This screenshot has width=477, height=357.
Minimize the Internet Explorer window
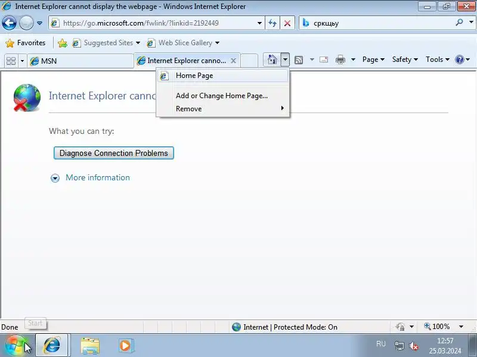[x=427, y=7]
